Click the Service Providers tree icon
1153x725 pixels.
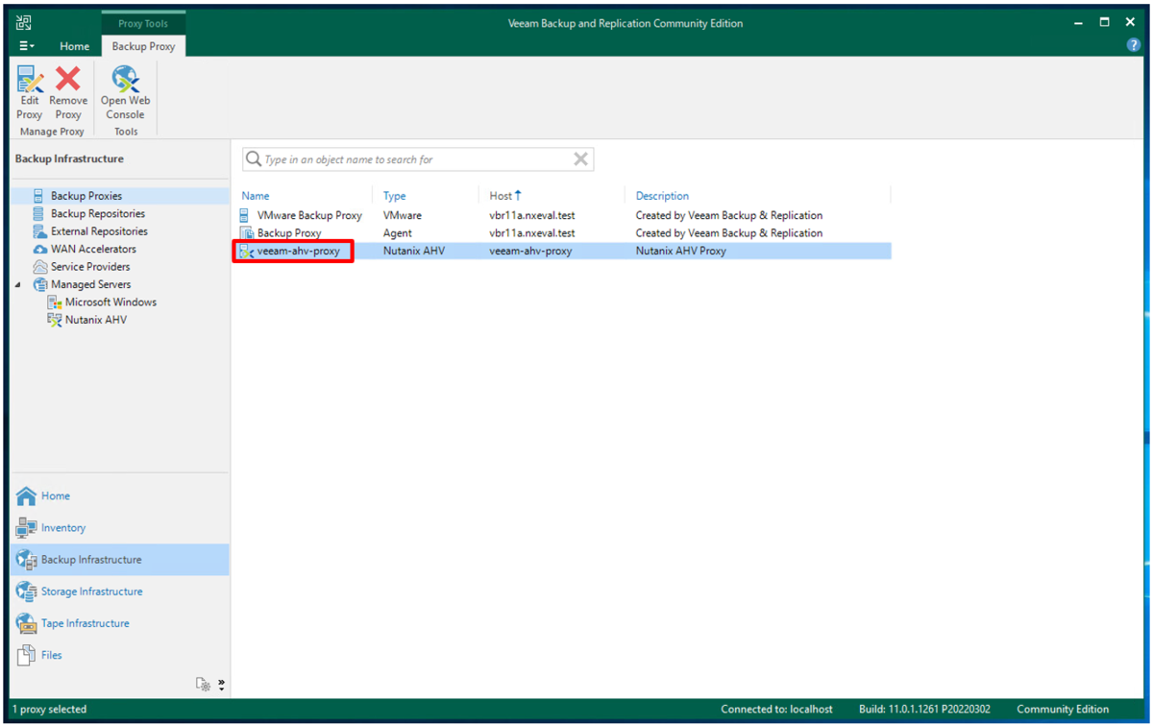click(x=39, y=267)
